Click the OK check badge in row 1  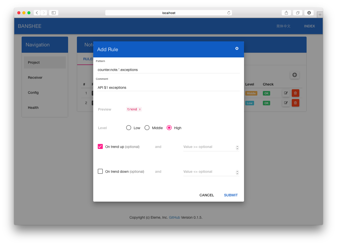[266, 93]
